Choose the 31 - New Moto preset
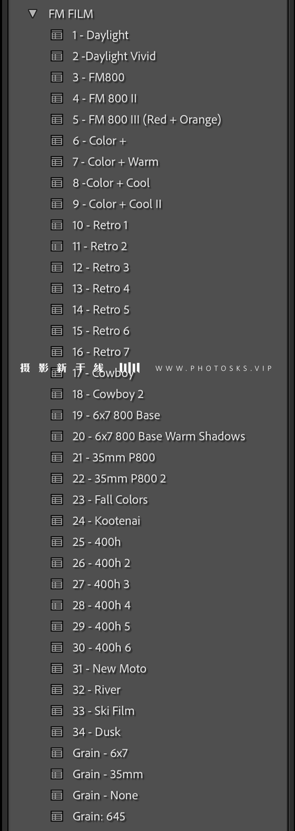This screenshot has width=295, height=831. (109, 668)
